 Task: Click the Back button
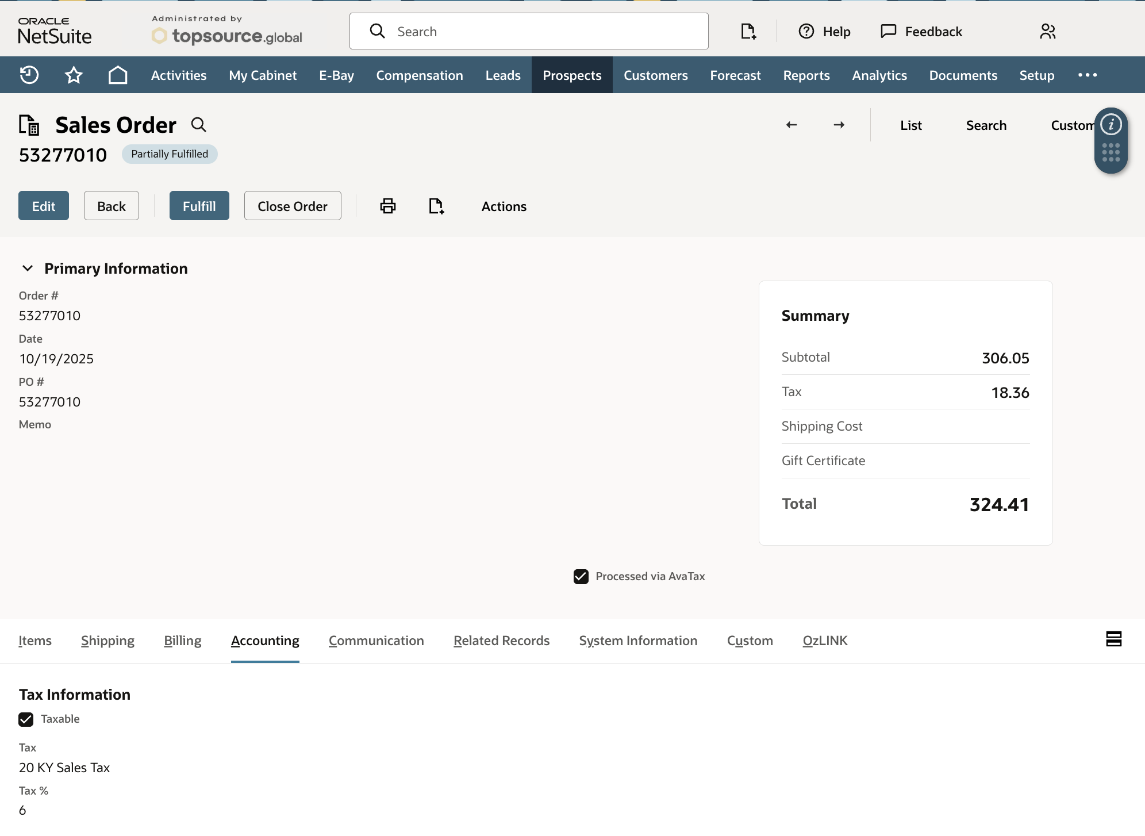point(112,206)
